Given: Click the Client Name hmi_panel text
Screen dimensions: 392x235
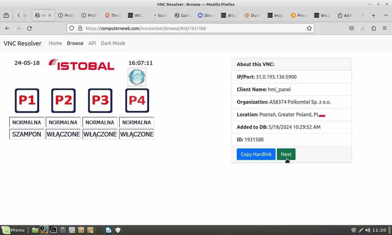Looking at the screenshot, I should [x=264, y=89].
